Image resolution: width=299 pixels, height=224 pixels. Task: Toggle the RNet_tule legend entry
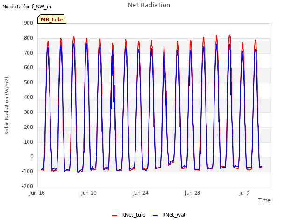click(129, 215)
